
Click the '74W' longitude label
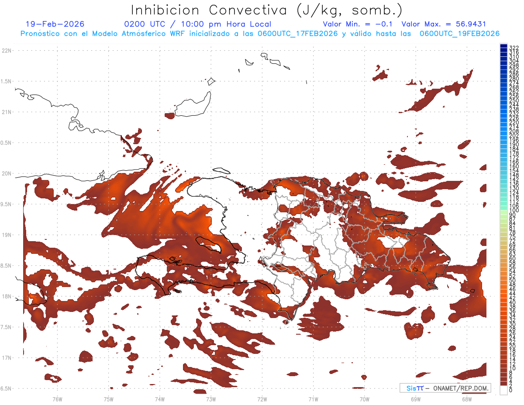coord(160,399)
